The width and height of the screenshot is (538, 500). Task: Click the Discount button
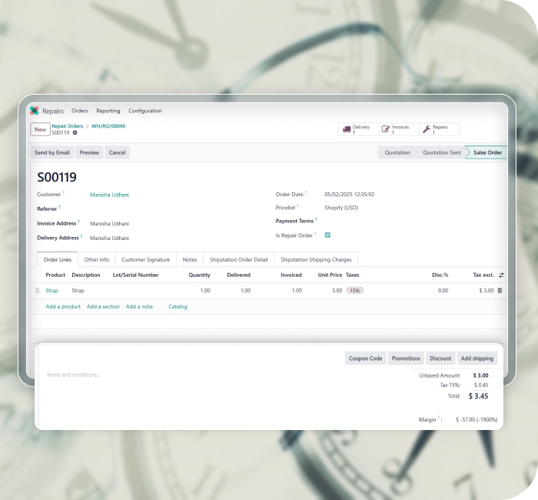[440, 358]
